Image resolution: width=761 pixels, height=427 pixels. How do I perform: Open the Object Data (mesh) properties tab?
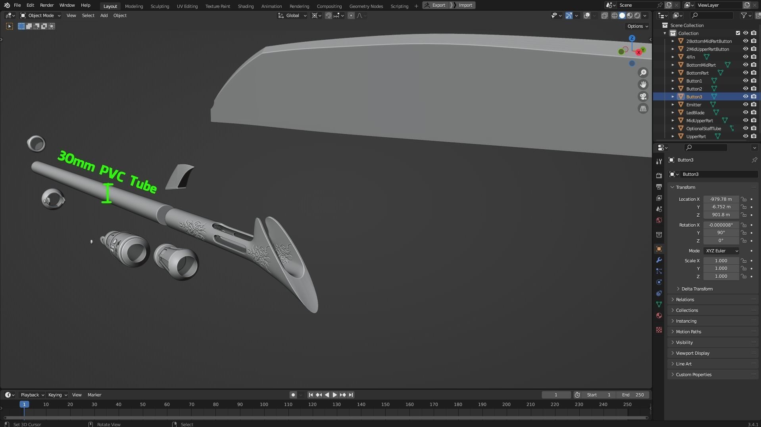tap(659, 304)
